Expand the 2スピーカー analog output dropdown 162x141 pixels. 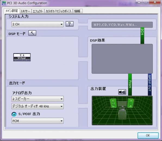[38, 99]
